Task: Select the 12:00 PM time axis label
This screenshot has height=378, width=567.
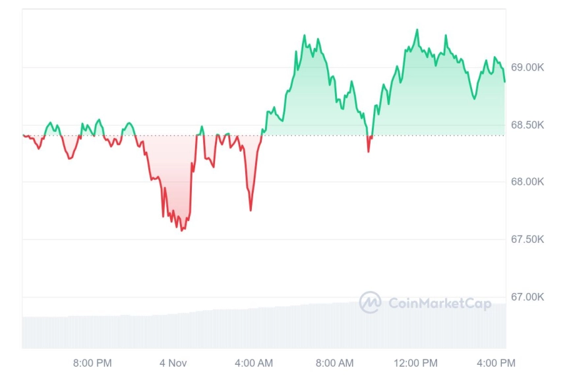Action: [415, 363]
